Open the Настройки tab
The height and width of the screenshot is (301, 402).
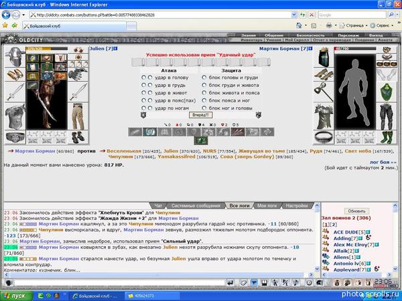pyautogui.click(x=296, y=205)
